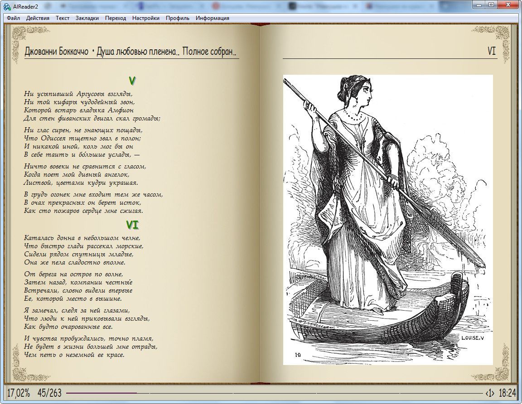Open the Действия menu

(38, 18)
